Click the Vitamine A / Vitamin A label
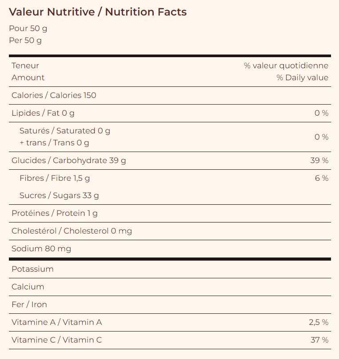The width and height of the screenshot is (339, 359). click(x=57, y=322)
